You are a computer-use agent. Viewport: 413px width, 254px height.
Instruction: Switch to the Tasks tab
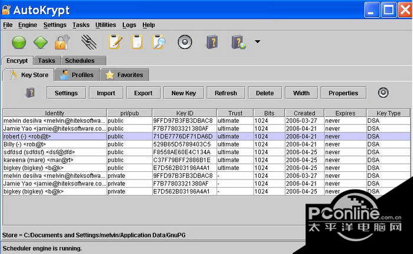(x=47, y=61)
